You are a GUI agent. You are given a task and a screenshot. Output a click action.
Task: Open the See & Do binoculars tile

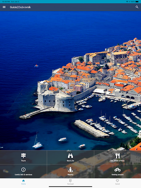70,157
